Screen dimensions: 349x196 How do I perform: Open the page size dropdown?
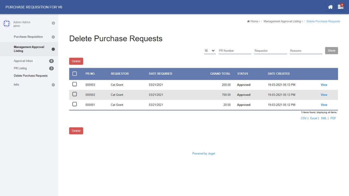point(210,51)
